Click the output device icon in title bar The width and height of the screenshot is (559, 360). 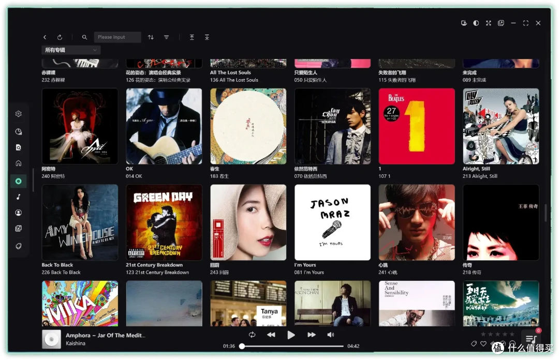coord(464,23)
